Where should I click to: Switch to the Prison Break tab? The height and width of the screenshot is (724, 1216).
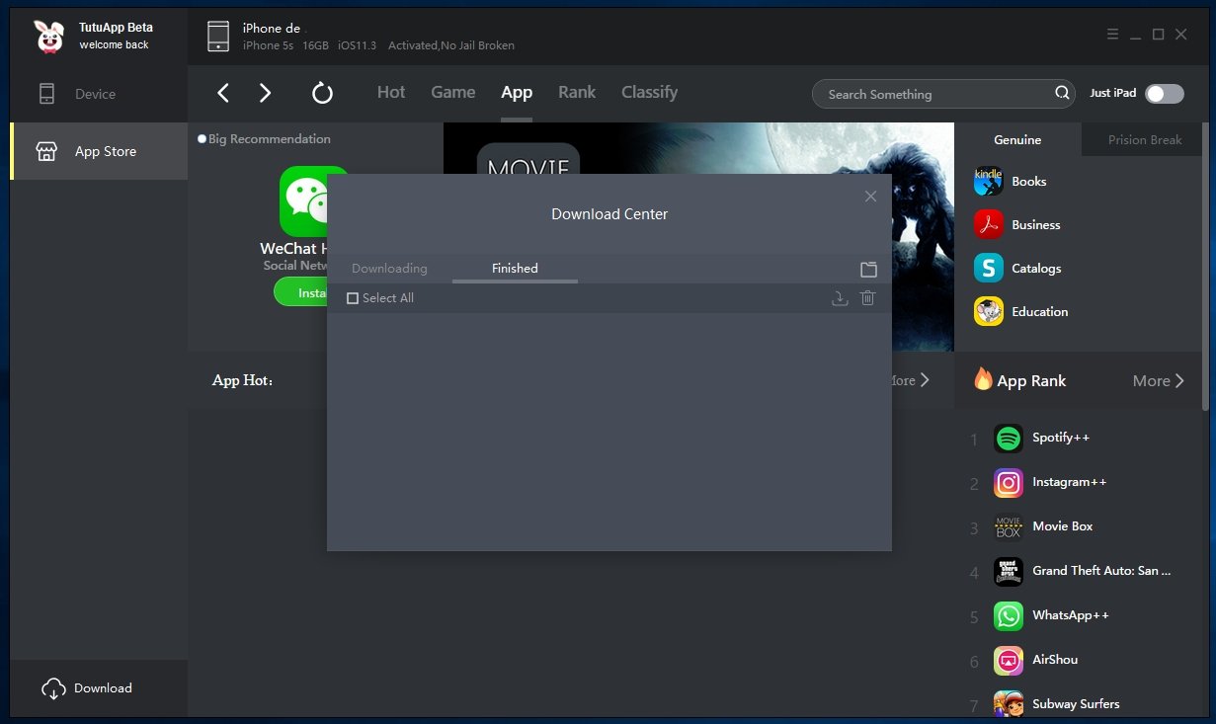[x=1145, y=139]
